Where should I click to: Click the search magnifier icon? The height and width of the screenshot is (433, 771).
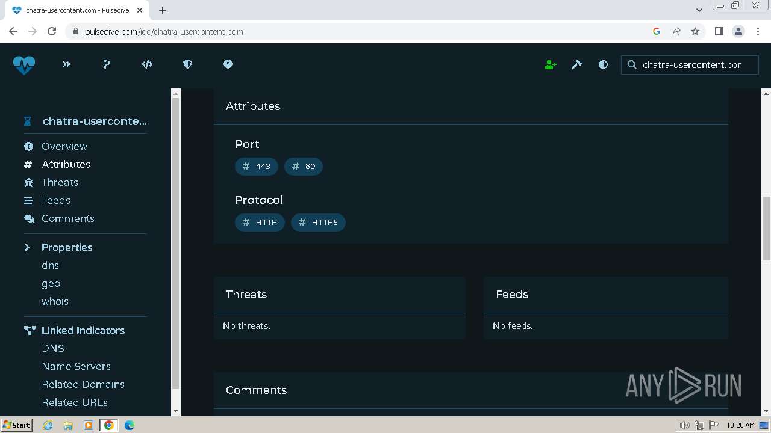point(632,64)
